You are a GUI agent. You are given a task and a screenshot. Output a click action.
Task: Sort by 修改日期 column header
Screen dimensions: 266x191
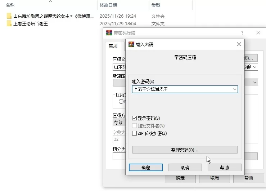click(108, 5)
